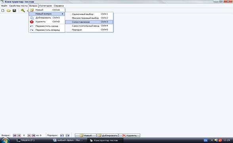Move question order forward icon
The width and height of the screenshot is (233, 143).
coord(67,135)
